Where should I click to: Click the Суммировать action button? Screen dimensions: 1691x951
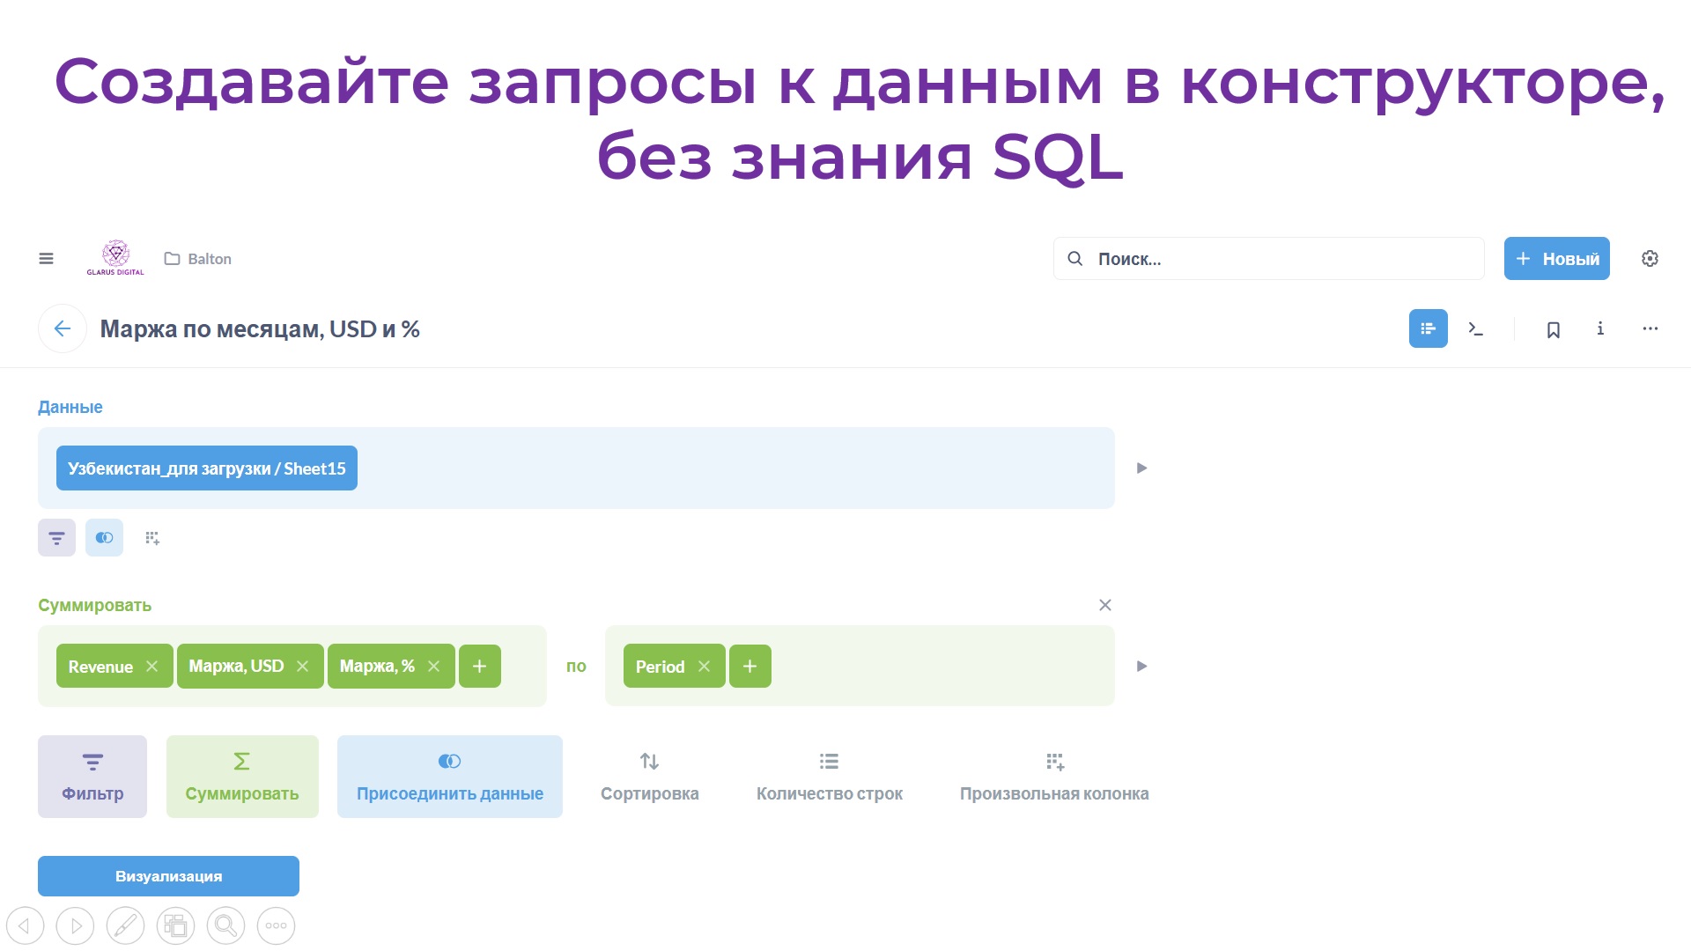pos(242,777)
